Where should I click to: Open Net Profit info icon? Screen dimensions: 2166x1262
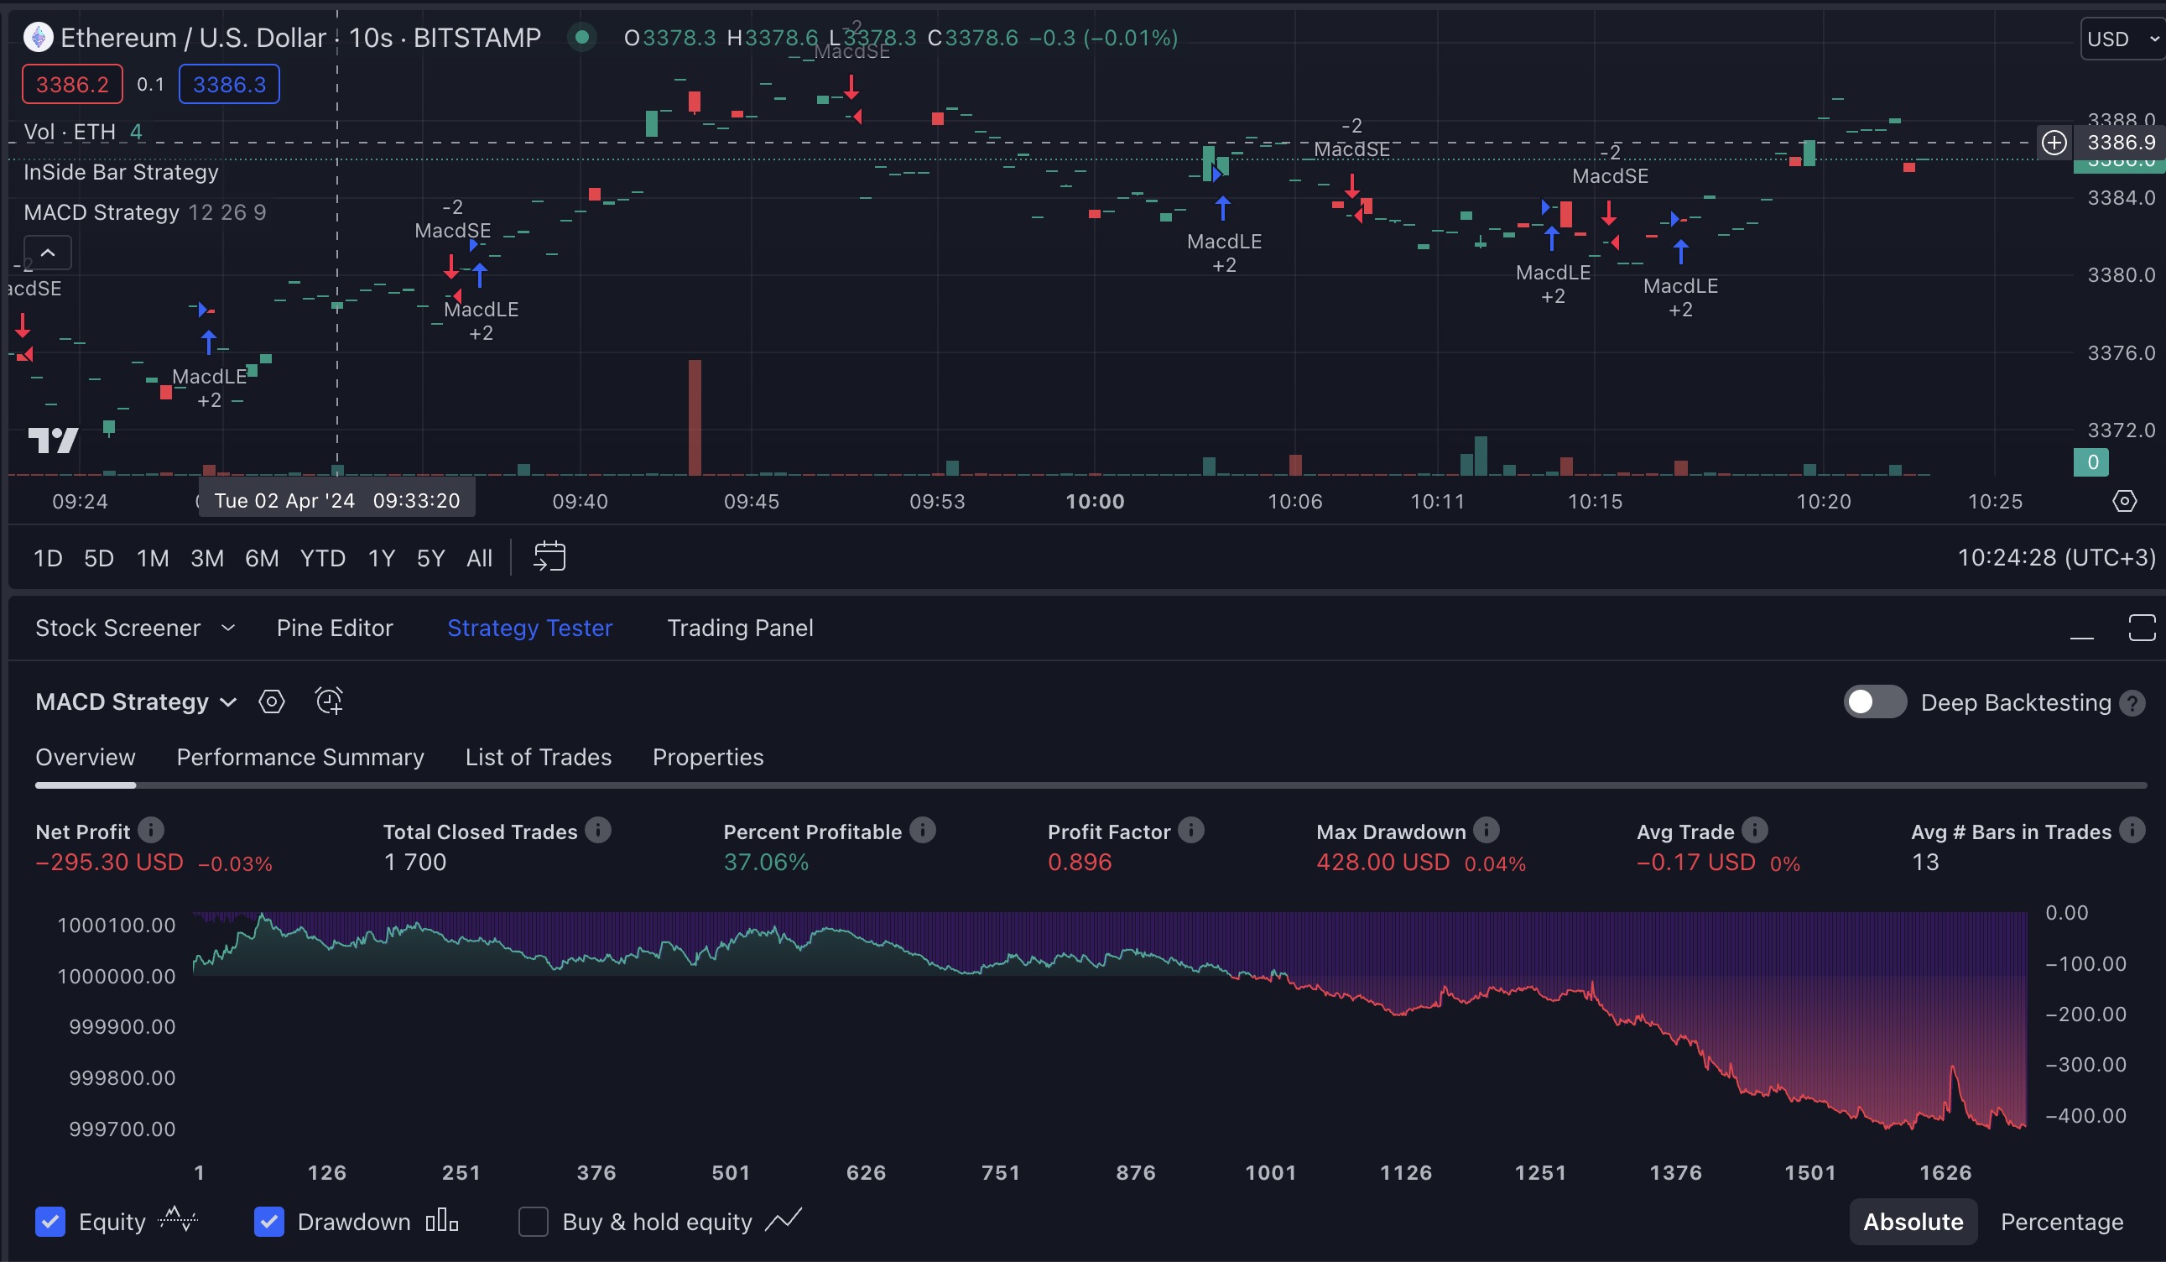click(150, 831)
